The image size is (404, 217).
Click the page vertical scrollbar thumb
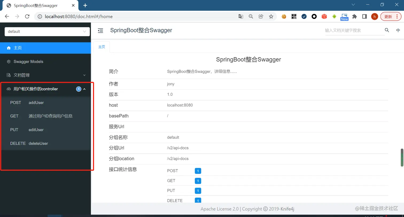click(402, 157)
